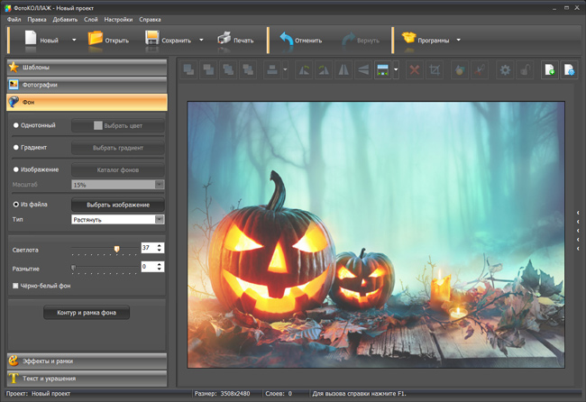This screenshot has width=586, height=402.
Task: Select the Однотонный radio button
Action: click(16, 125)
